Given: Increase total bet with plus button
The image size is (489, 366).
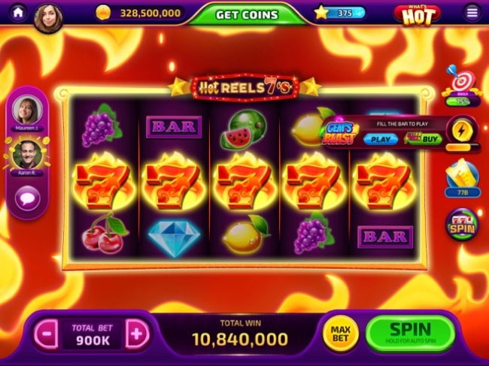Looking at the screenshot, I should point(137,334).
